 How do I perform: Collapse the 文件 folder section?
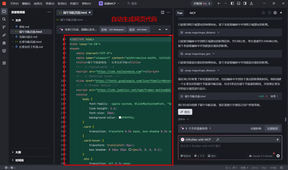[x=13, y=20]
